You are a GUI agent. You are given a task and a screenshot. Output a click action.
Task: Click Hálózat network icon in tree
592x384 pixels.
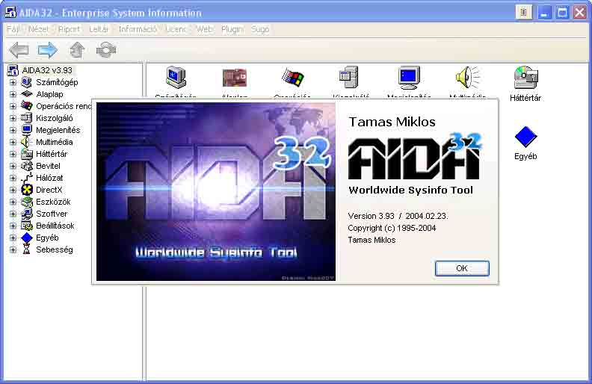click(26, 178)
